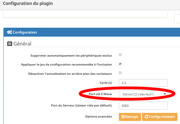This screenshot has width=180, height=124.
Task: Click the Cycle (s) label text
Action: point(106,83)
